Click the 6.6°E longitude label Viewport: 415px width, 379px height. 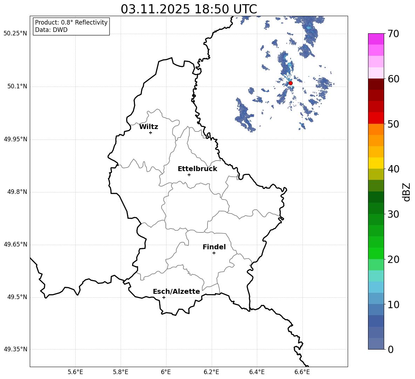[x=302, y=372]
